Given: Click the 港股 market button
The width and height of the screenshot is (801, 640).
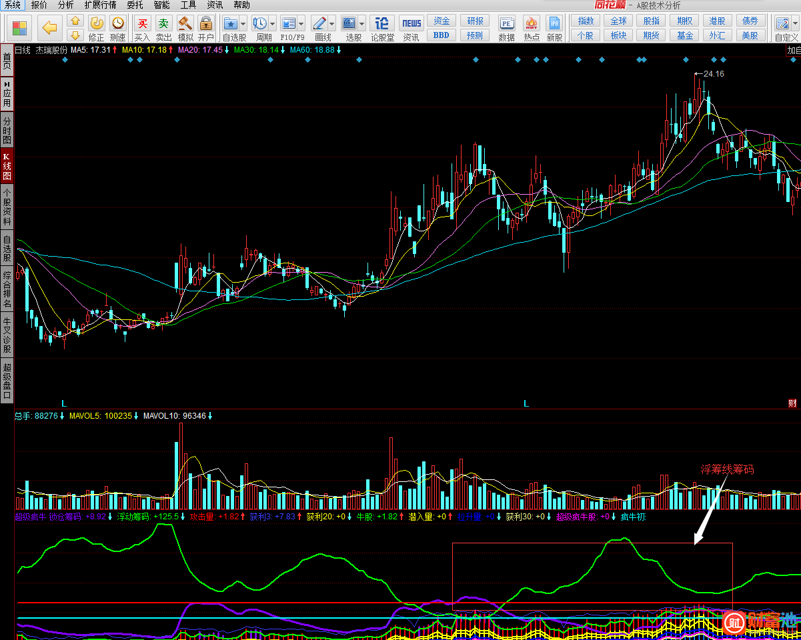Looking at the screenshot, I should [718, 21].
